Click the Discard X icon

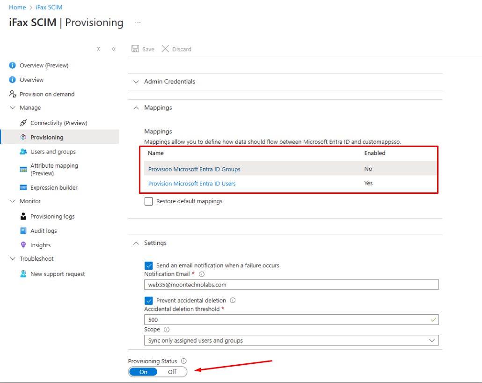pos(165,49)
